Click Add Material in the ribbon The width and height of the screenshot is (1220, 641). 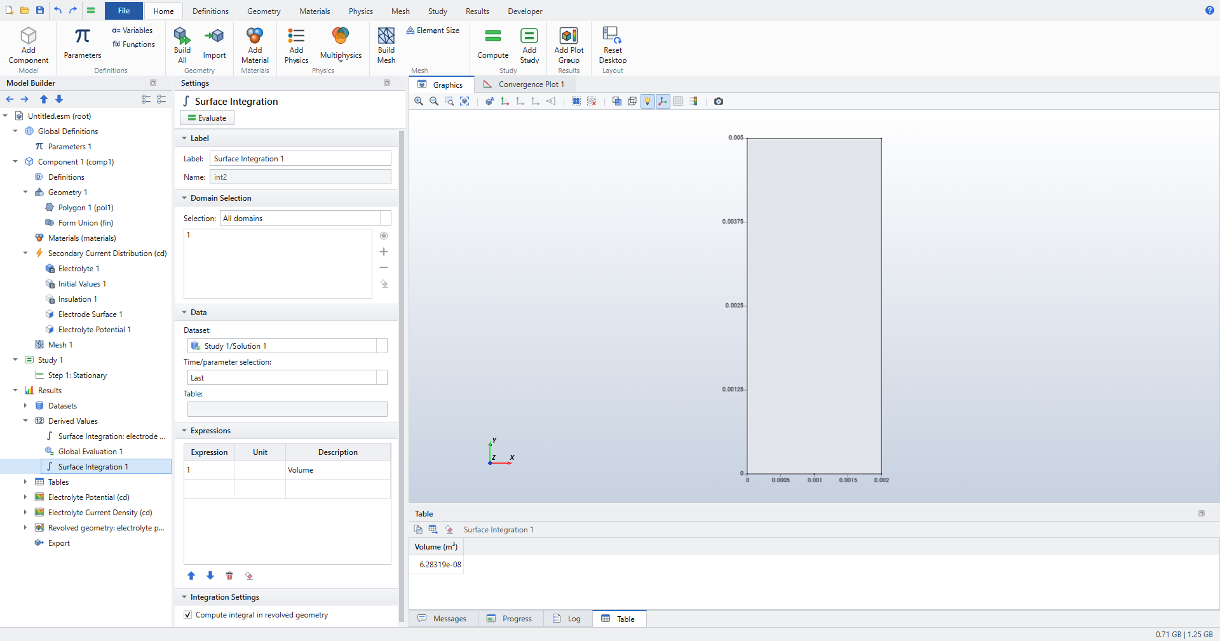click(x=255, y=45)
